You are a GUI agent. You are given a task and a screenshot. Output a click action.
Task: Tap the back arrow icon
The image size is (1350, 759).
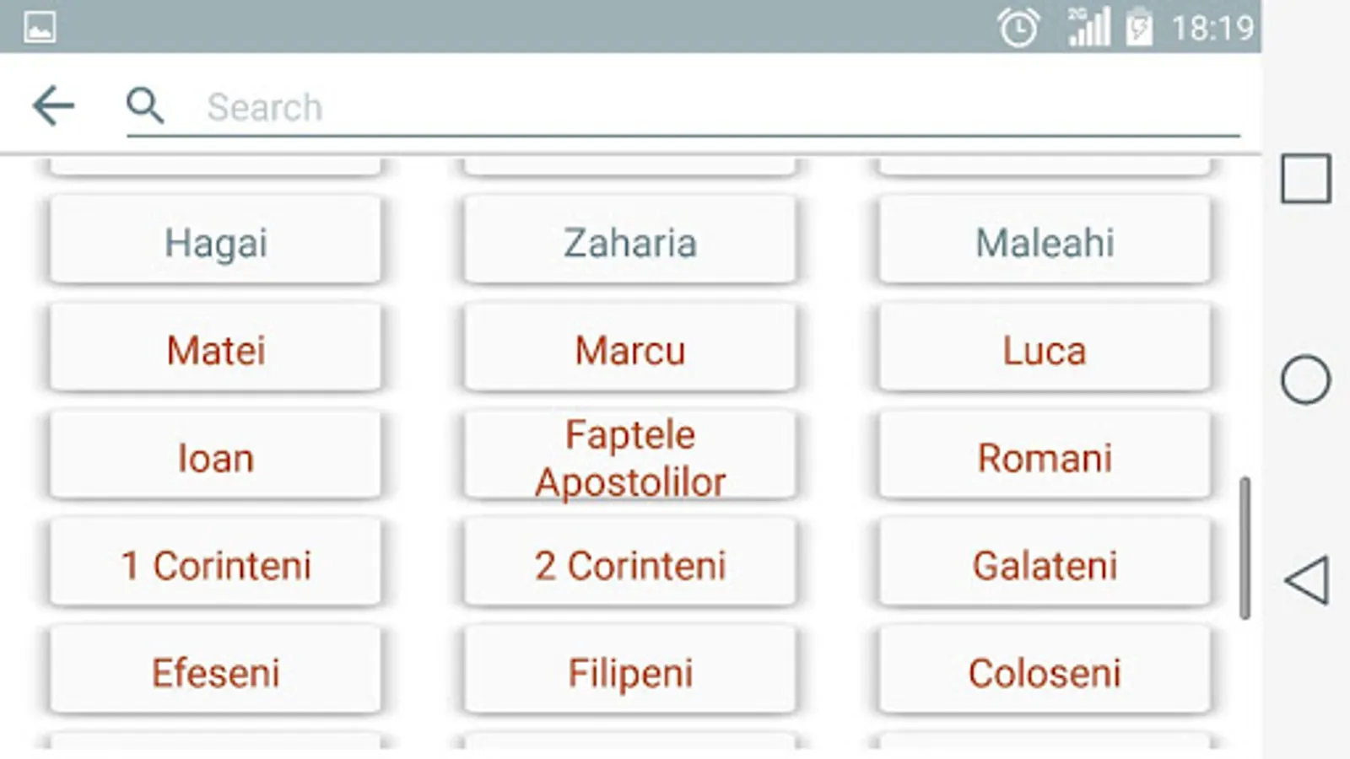(x=53, y=106)
